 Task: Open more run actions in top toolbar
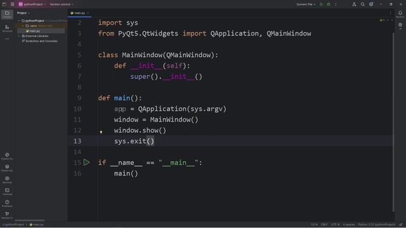336,4
